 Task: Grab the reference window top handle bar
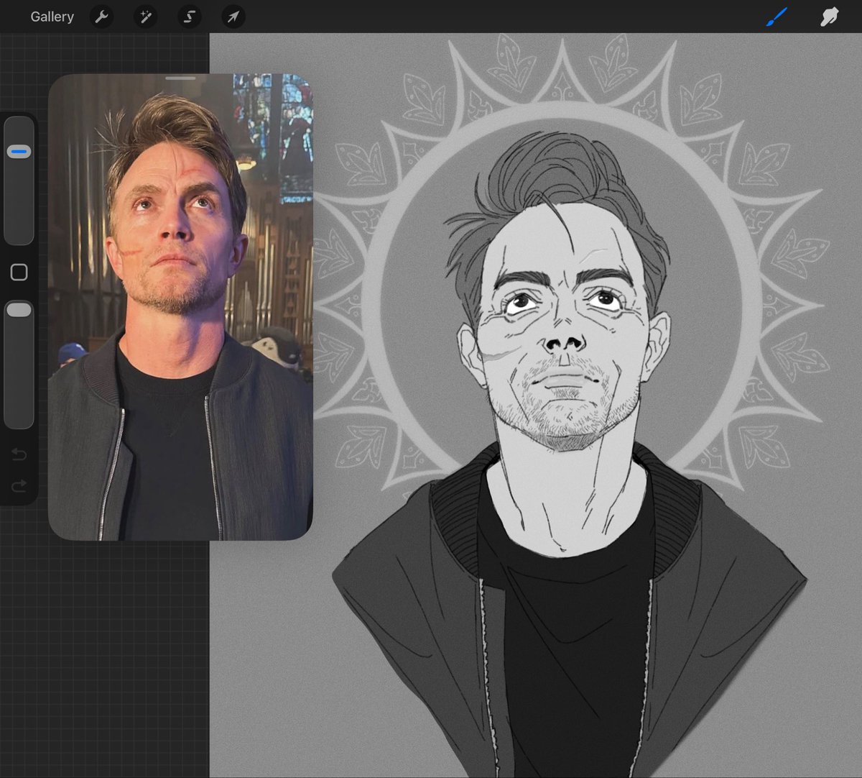click(180, 78)
